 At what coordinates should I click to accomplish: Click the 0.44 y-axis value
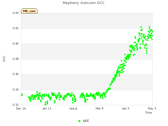pos(15,13)
